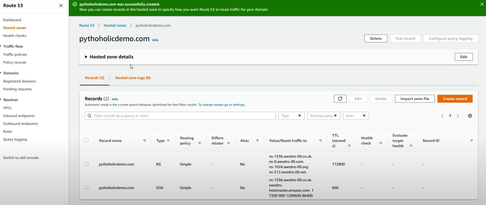
Task: Switch to Hosted zone tags (0) tab
Action: [133, 78]
